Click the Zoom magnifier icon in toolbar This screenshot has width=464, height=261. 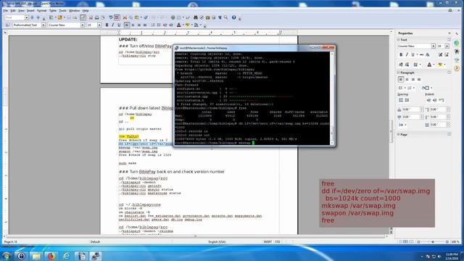(225, 17)
